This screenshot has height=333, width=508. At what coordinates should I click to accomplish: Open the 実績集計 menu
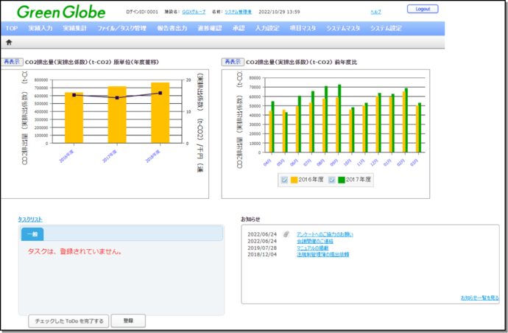74,28
